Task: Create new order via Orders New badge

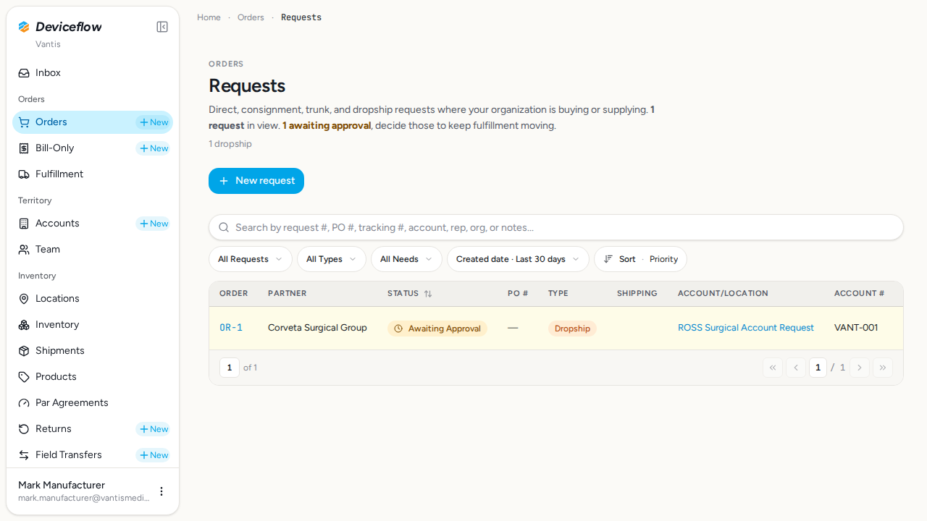Action: pyautogui.click(x=154, y=122)
